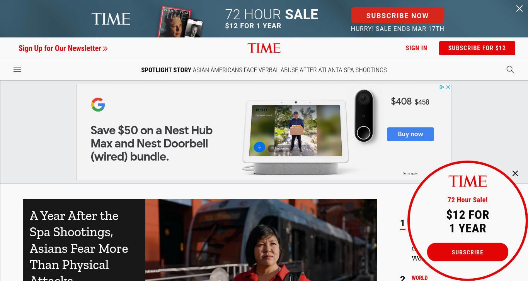Open the hamburger navigation menu
The height and width of the screenshot is (281, 528).
click(17, 70)
